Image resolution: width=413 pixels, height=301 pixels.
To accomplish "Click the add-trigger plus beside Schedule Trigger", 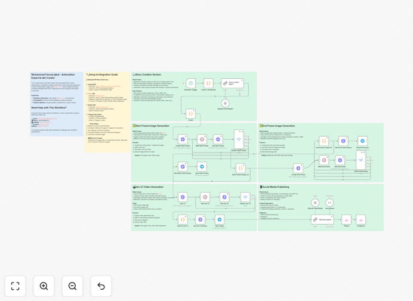I will click(x=184, y=83).
